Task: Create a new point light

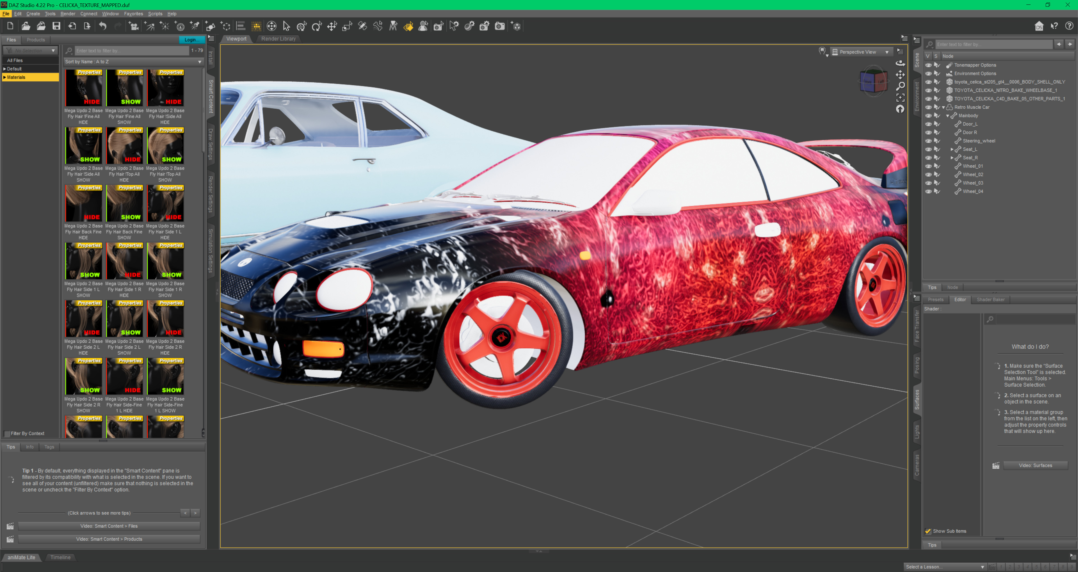Action: [x=165, y=26]
